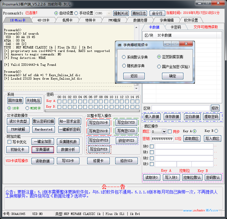Screen dimensions: 227x219
Task: Click the Hardnested button
Action: [44, 129]
